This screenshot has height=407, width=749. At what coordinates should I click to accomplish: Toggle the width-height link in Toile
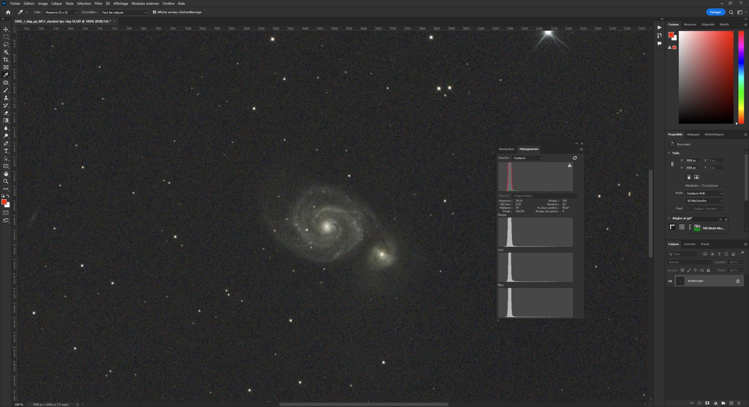pyautogui.click(x=672, y=164)
